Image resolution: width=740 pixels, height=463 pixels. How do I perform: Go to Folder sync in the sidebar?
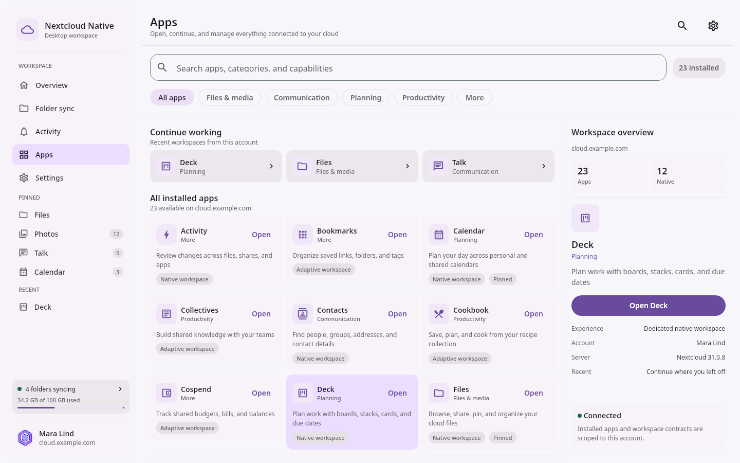[71, 109]
